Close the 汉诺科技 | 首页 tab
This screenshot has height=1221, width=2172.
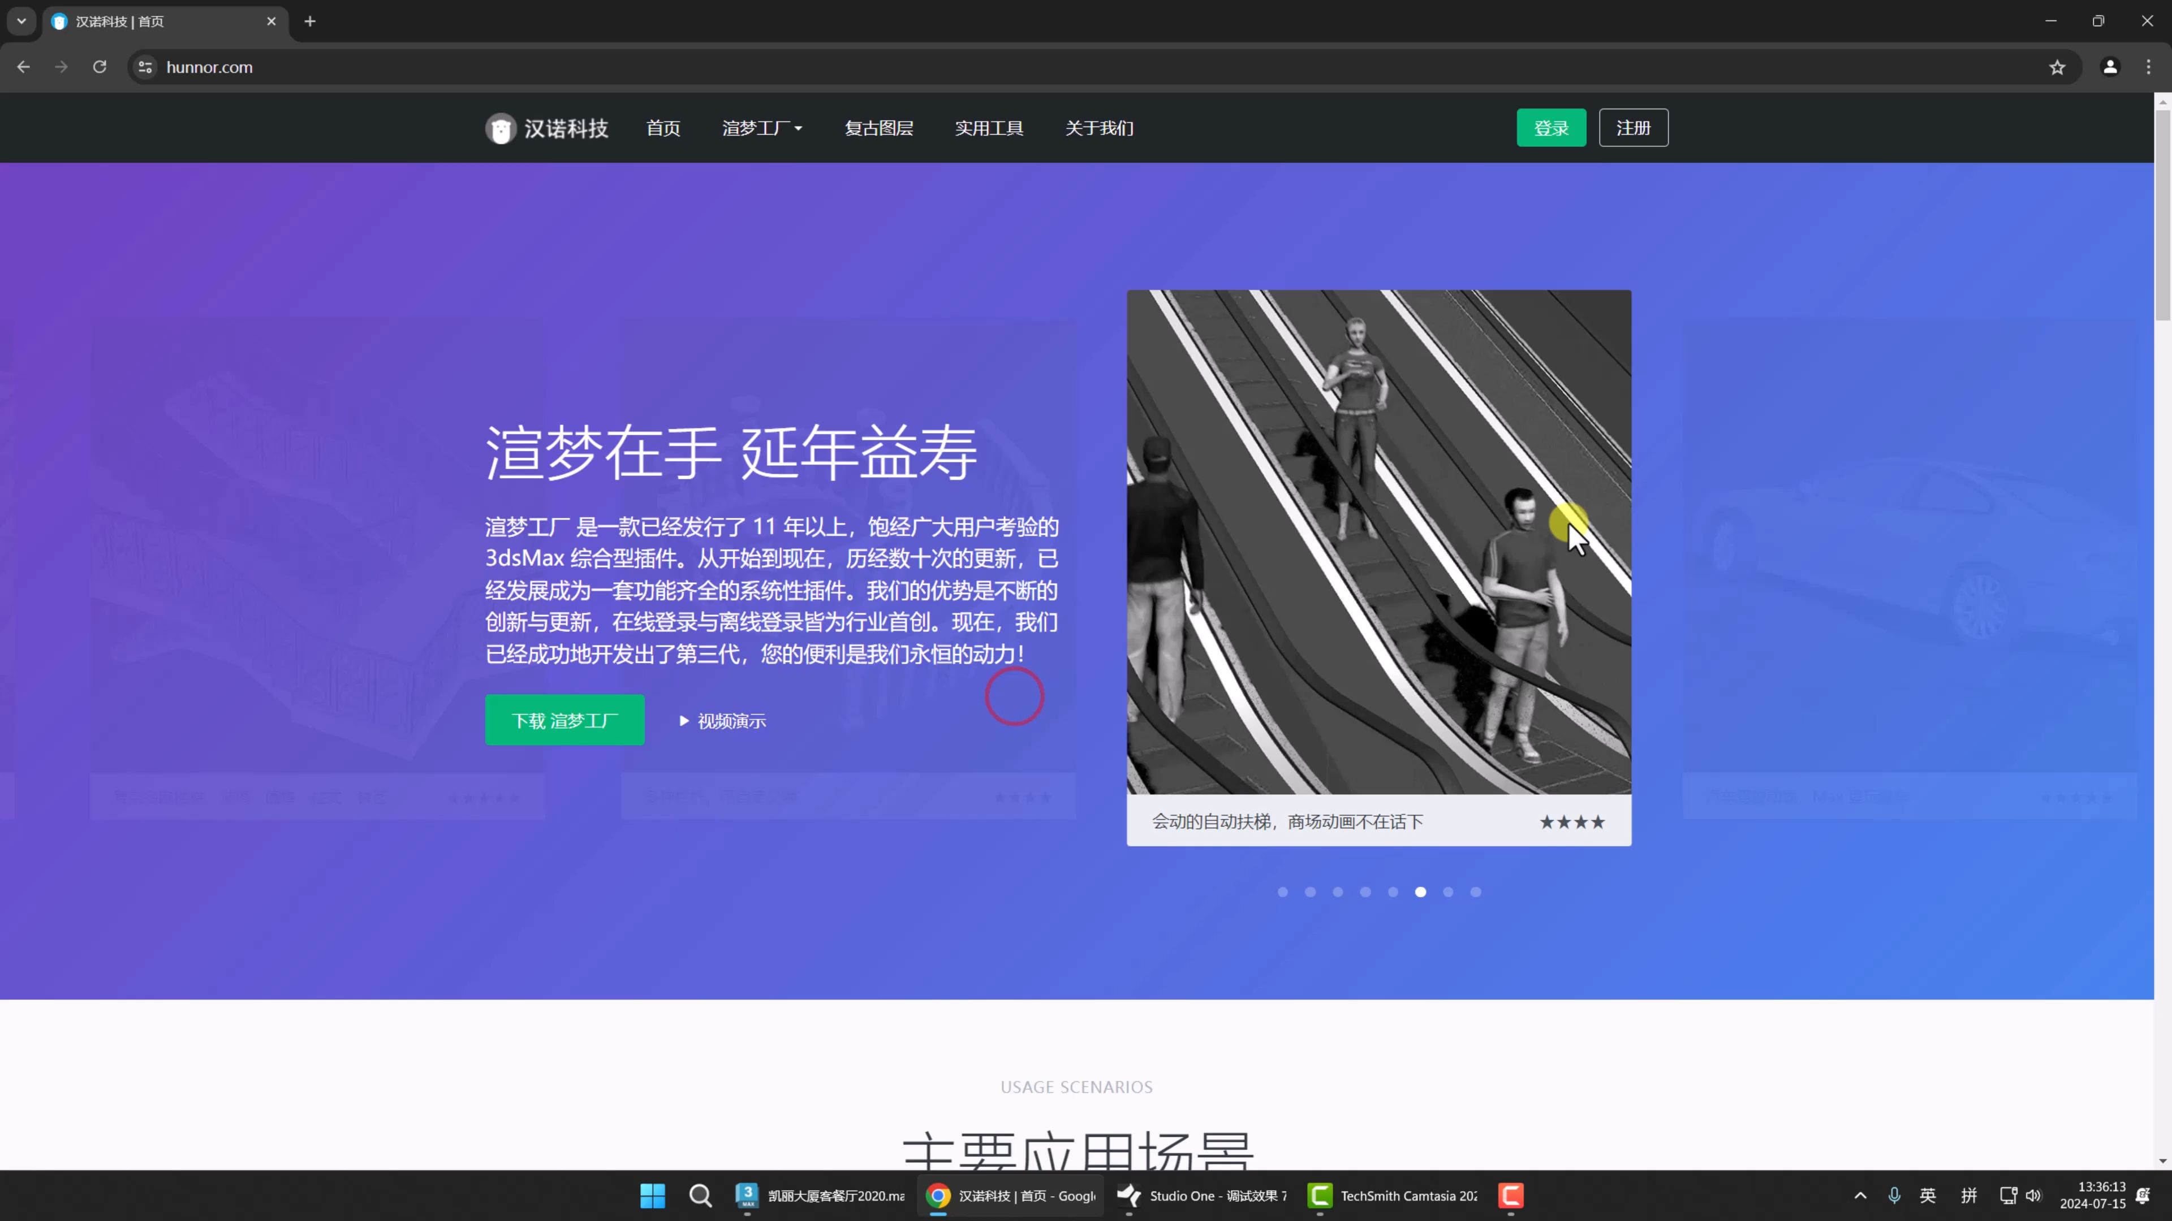[x=271, y=21]
